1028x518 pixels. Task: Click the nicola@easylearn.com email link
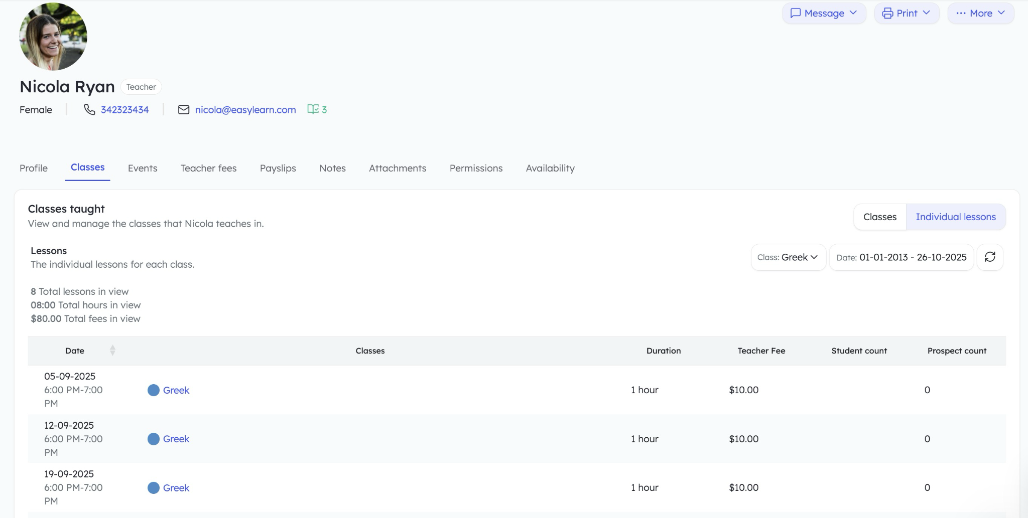pos(245,109)
